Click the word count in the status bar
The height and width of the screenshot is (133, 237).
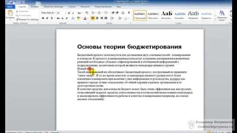[x=34, y=132]
